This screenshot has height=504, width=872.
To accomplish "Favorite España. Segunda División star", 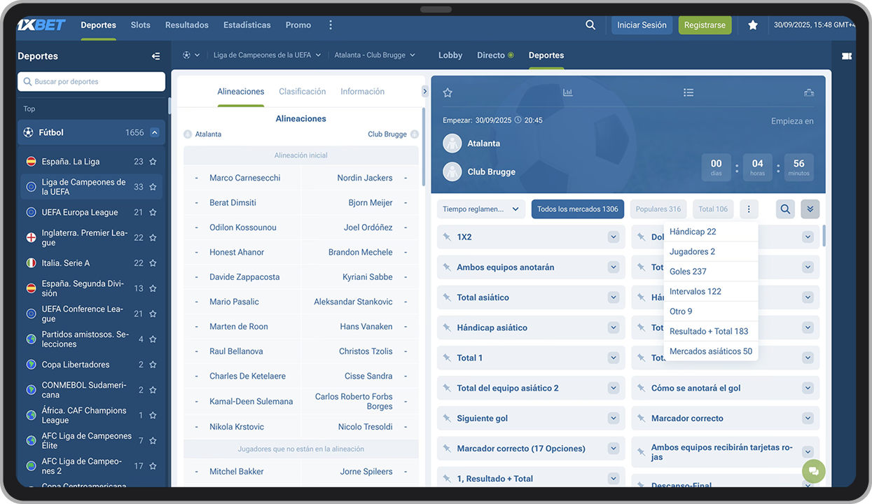I will (153, 288).
